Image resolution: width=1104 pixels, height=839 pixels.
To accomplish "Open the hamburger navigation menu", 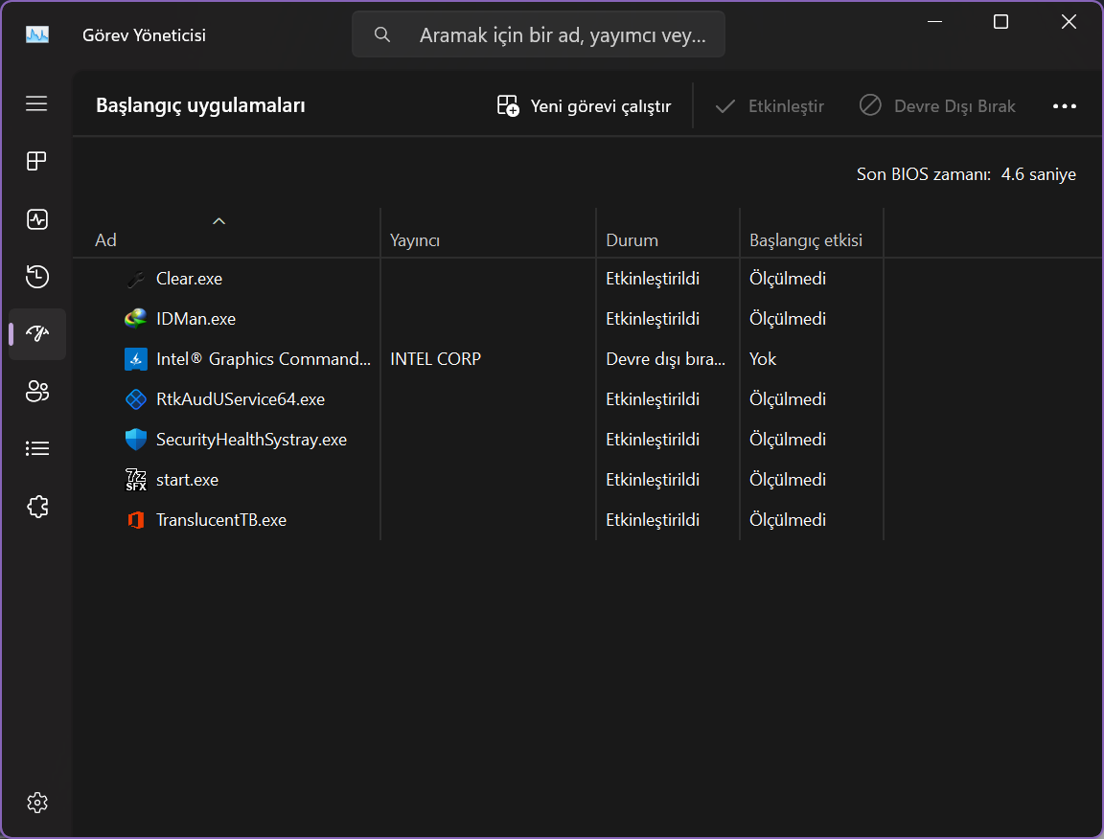I will [36, 103].
